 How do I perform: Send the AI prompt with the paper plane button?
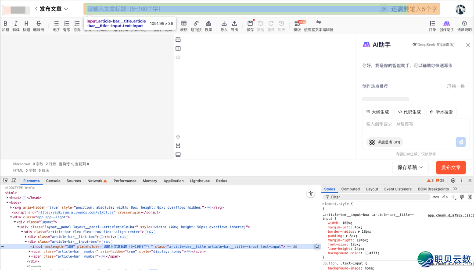[460, 142]
